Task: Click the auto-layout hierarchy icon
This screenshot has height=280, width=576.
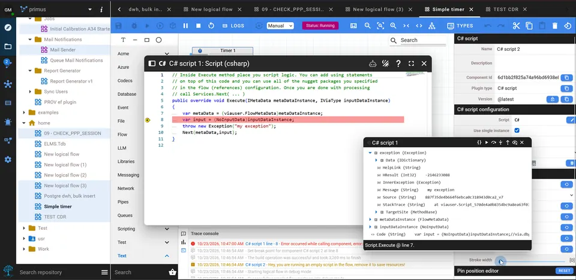Action: pos(431,26)
